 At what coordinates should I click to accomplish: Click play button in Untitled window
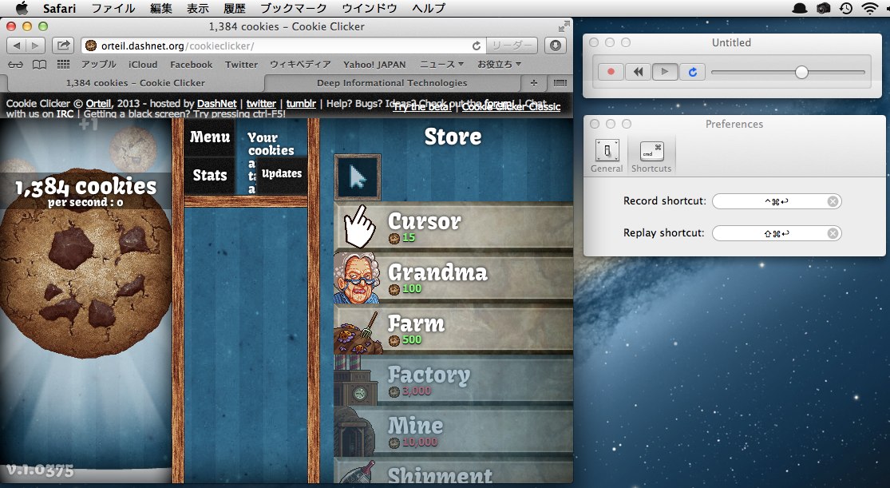pyautogui.click(x=665, y=72)
